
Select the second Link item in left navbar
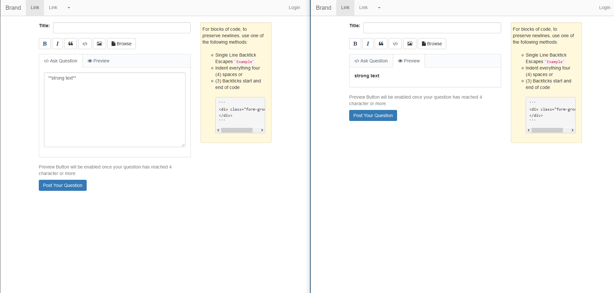pos(53,8)
